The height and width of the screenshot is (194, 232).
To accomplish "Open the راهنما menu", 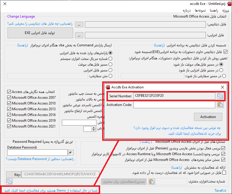I will (214, 11).
